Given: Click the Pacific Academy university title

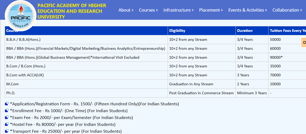Looking at the screenshot, I should click(x=72, y=11).
